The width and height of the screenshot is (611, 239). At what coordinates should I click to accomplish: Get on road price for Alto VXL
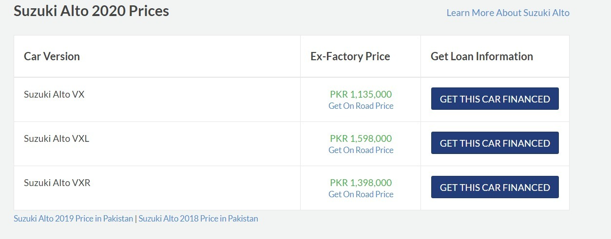click(361, 150)
